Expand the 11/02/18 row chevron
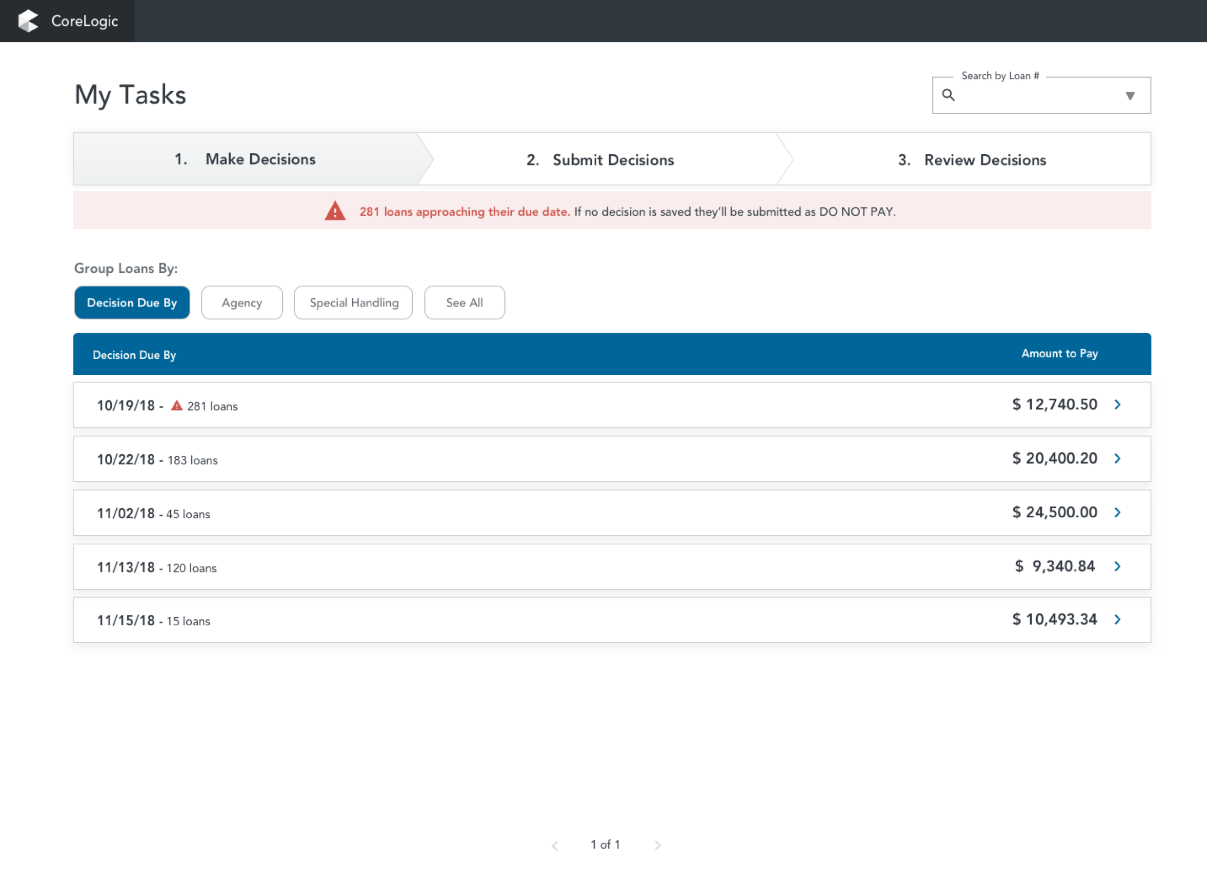1207x894 pixels. click(x=1117, y=512)
